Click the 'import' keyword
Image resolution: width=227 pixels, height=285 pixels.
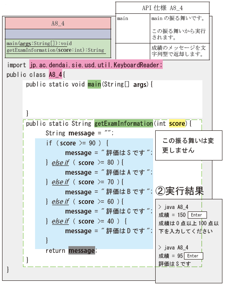(x=17, y=65)
